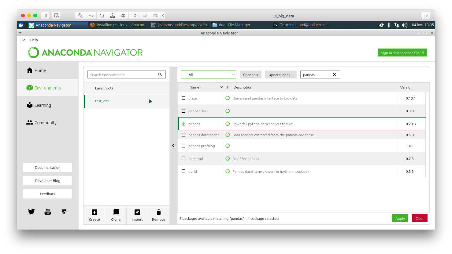452x254 pixels.
Task: Click Sign in to Anaconda Cloud
Action: pyautogui.click(x=402, y=53)
